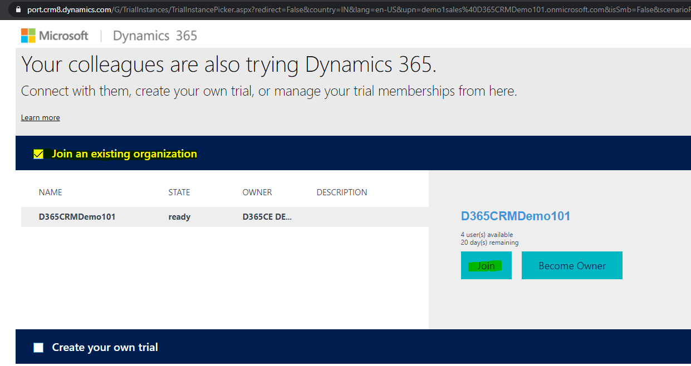
Task: Sort by the NAME column header
Action: (x=51, y=192)
